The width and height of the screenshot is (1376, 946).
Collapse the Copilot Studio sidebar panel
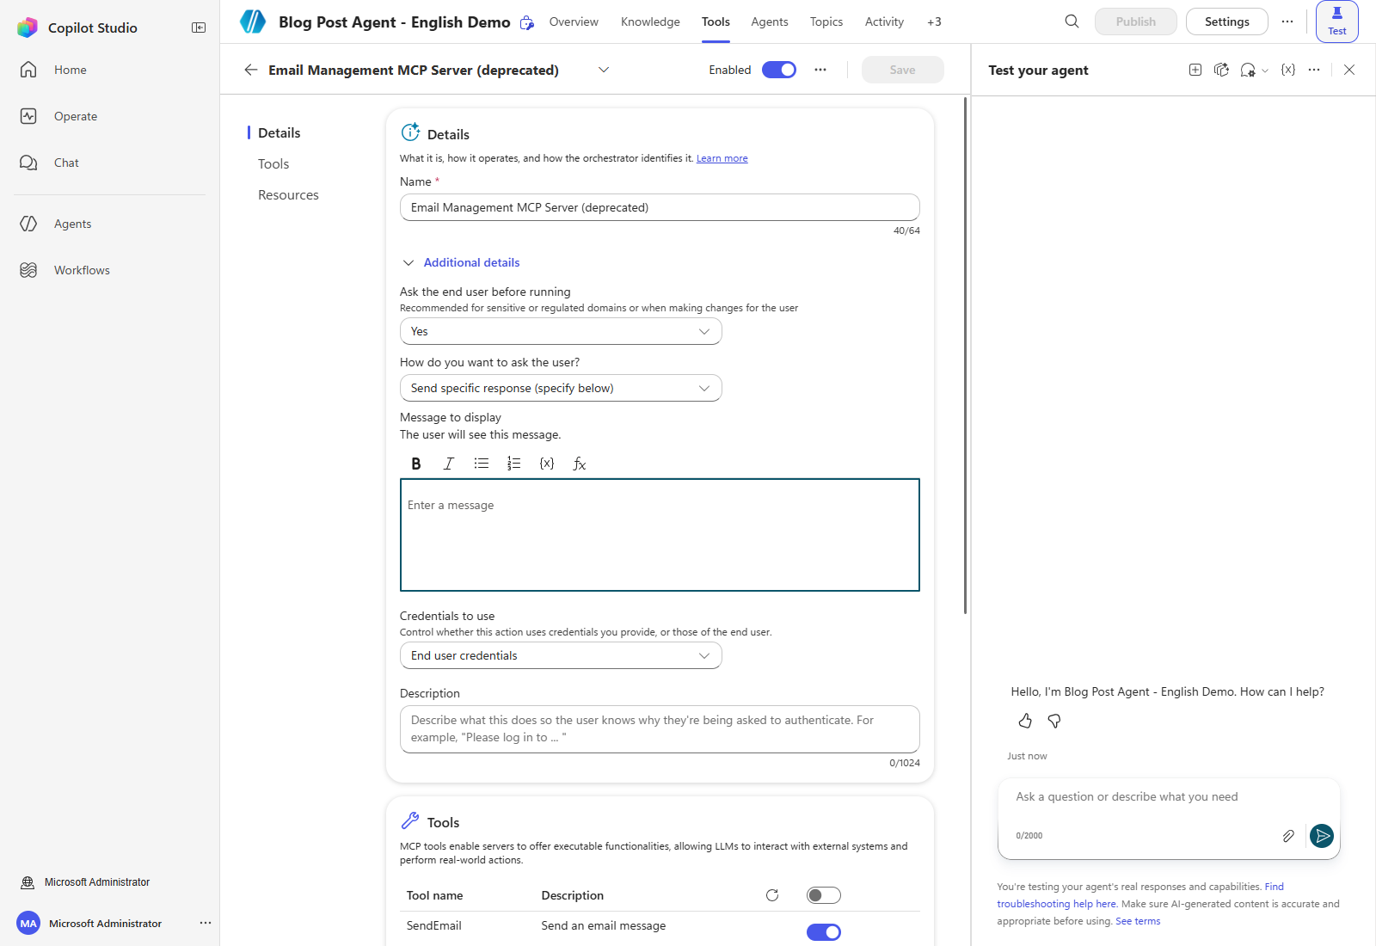199,28
